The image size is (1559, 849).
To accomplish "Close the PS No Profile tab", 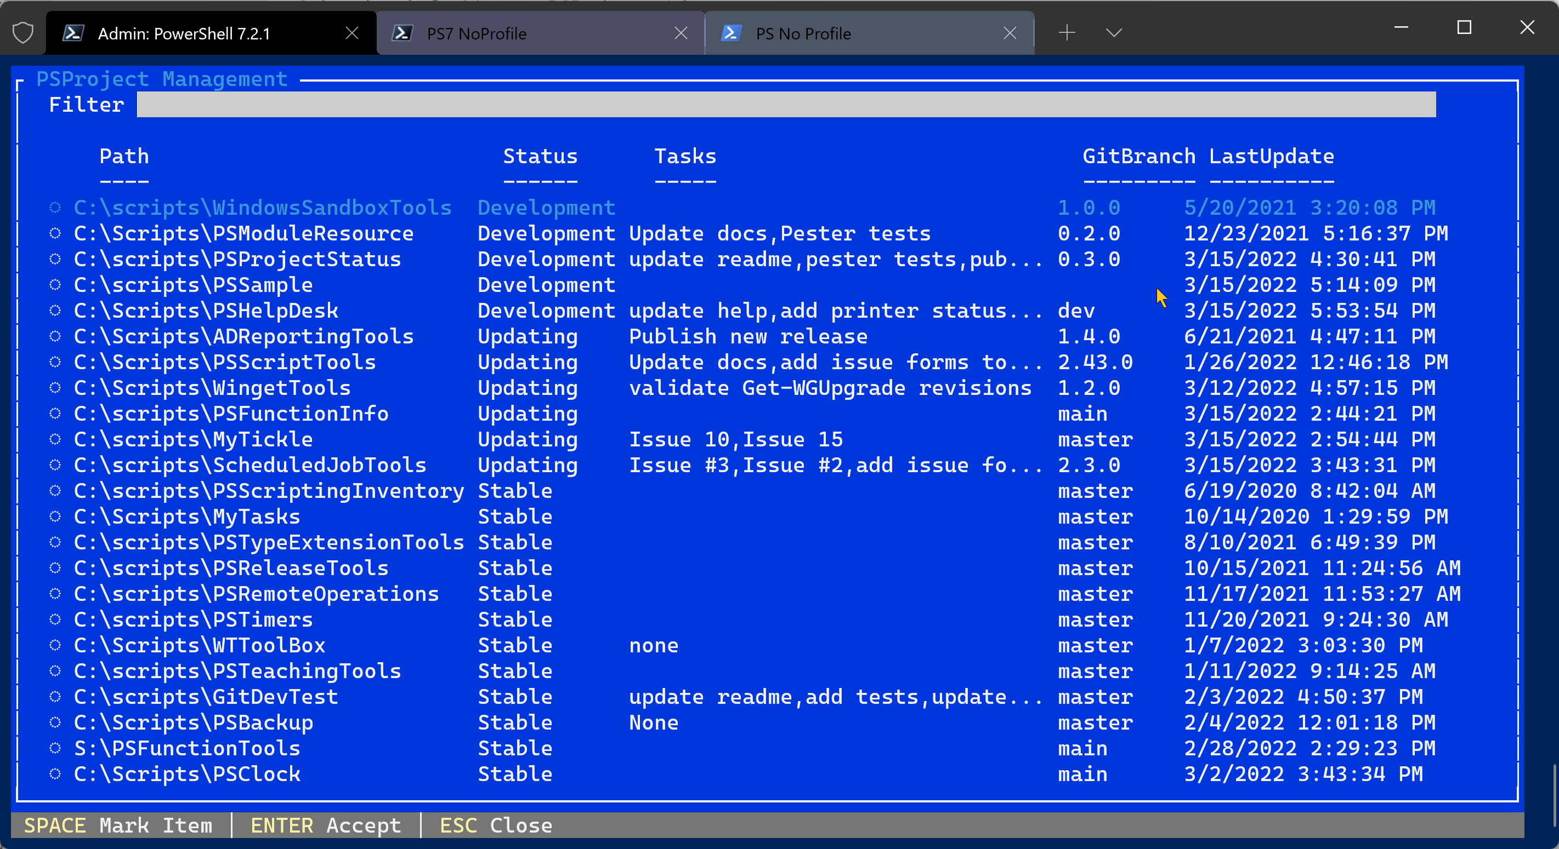I will click(x=1010, y=33).
